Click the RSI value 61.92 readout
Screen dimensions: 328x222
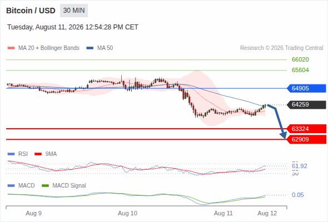point(300,167)
